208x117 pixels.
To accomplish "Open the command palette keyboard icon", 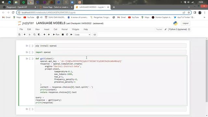I will [x=95, y=35].
